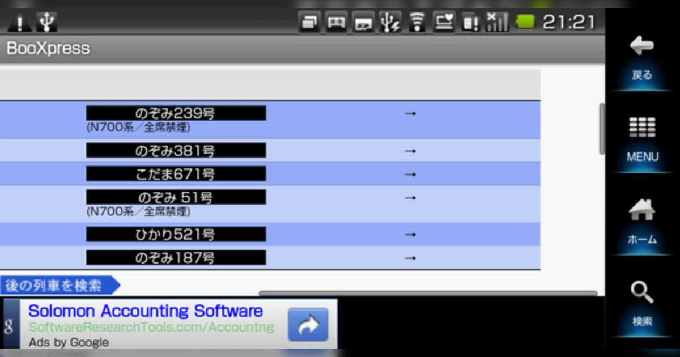The width and height of the screenshot is (680, 357).
Task: Tap the green battery indicator icon
Action: click(x=525, y=23)
